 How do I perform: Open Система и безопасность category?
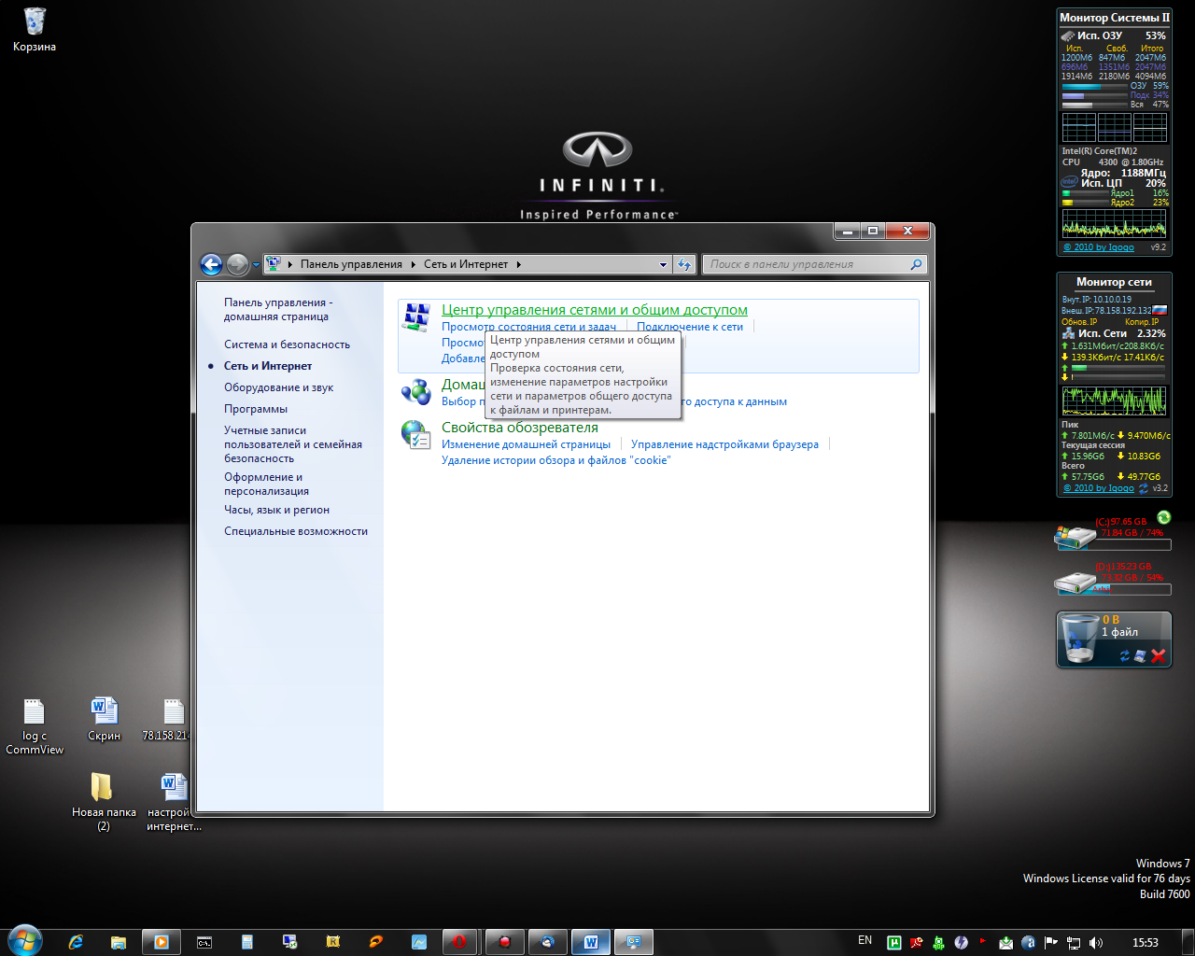pyautogui.click(x=287, y=344)
